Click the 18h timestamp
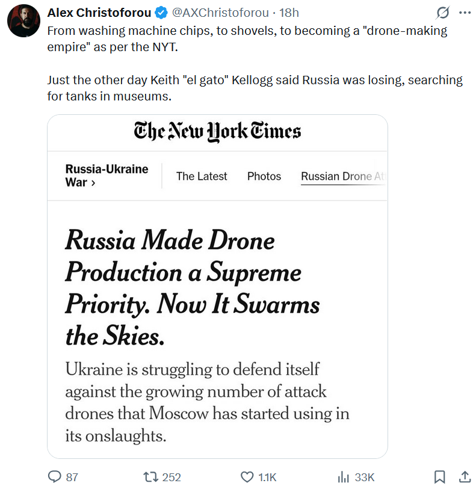This screenshot has width=476, height=495. click(x=289, y=13)
